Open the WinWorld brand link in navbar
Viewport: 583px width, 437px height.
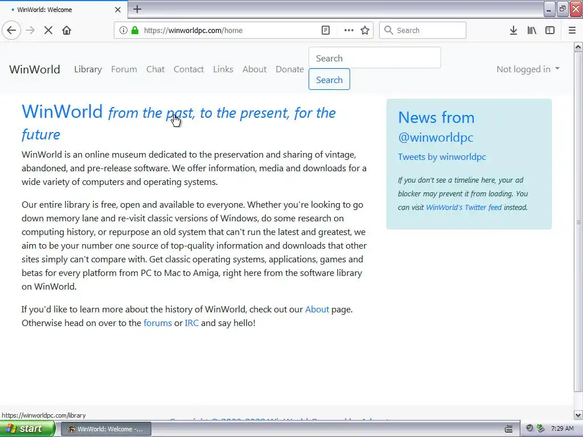click(x=35, y=69)
